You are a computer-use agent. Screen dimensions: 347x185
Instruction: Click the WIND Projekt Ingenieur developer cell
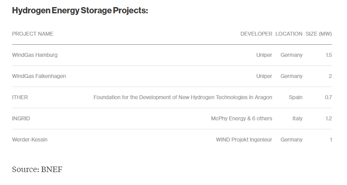pyautogui.click(x=244, y=140)
